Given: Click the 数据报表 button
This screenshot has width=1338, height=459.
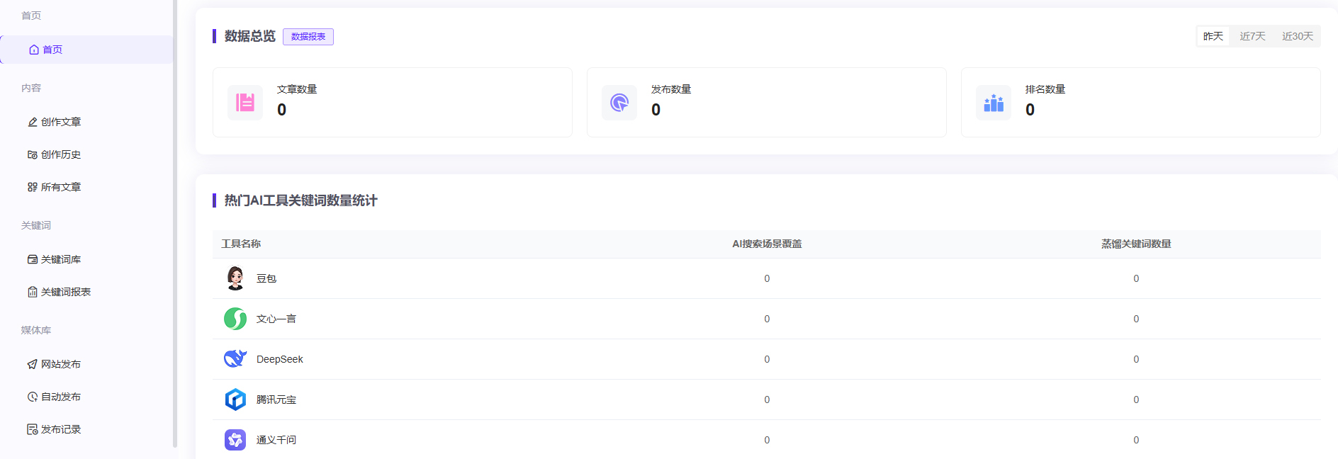Looking at the screenshot, I should pos(308,37).
